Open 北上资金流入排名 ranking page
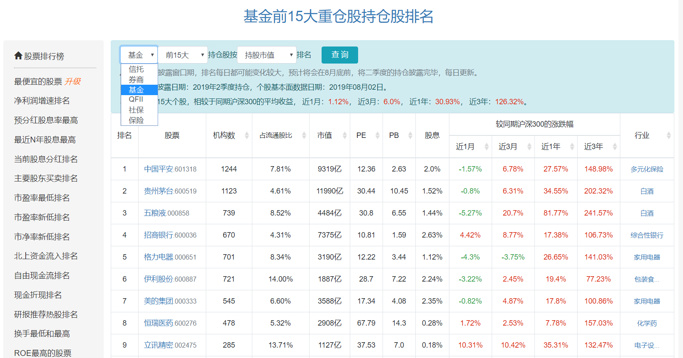This screenshot has height=358, width=683. point(46,256)
